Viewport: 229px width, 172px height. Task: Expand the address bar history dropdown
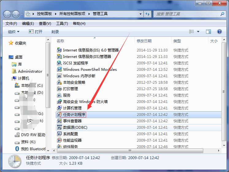coord(140,14)
